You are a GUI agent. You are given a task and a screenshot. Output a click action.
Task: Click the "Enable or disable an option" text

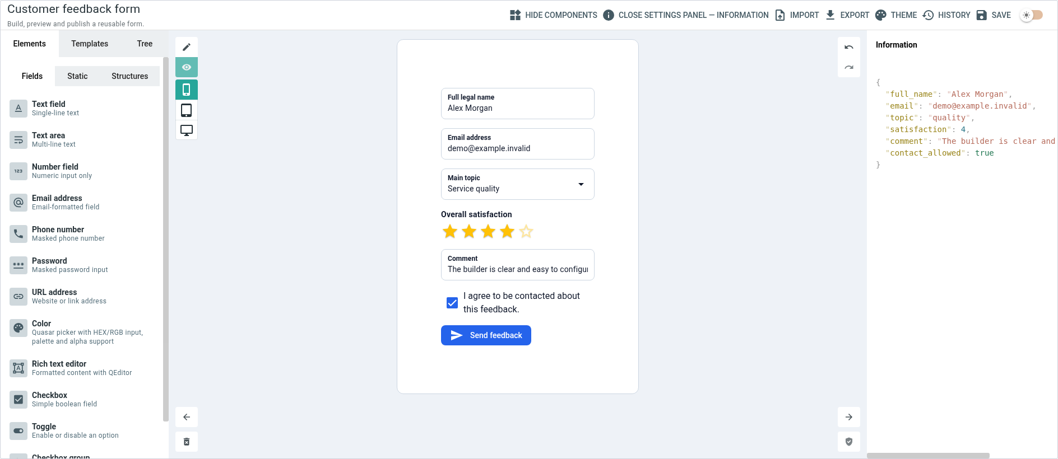75,435
